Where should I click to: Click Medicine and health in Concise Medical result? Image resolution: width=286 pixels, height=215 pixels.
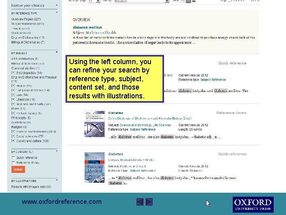(x=133, y=166)
